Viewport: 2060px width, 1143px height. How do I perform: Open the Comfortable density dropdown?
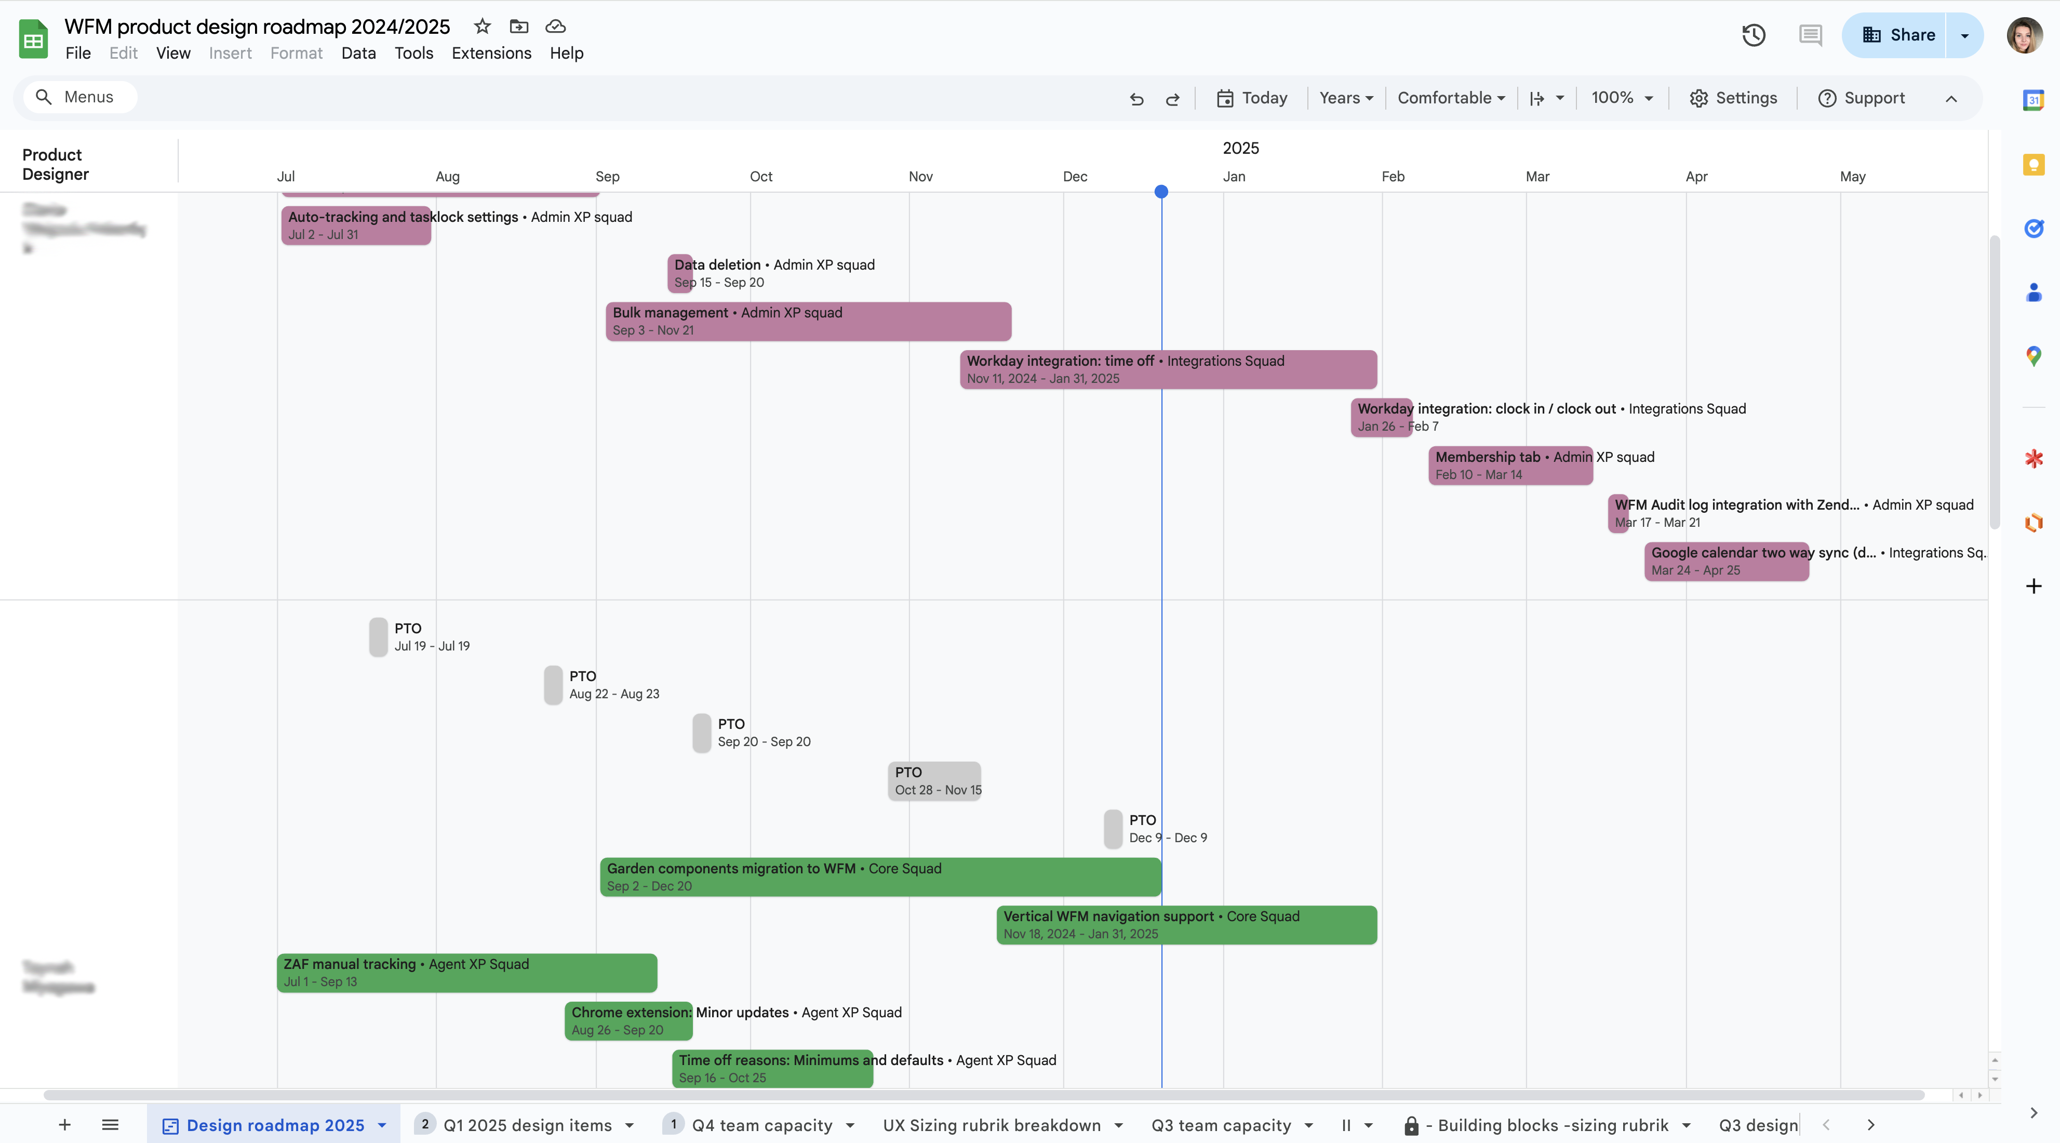[x=1451, y=98]
